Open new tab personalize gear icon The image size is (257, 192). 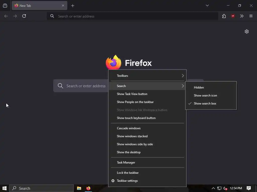[246, 31]
